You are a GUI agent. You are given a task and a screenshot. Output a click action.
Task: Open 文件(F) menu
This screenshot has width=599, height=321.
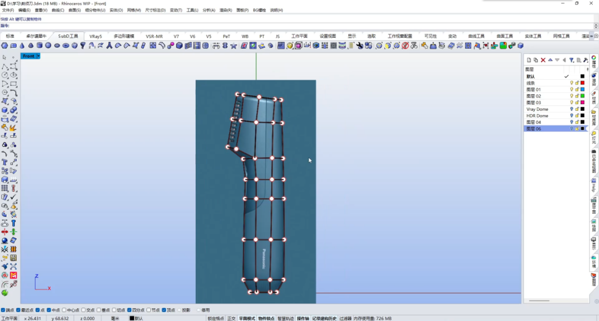coord(7,11)
